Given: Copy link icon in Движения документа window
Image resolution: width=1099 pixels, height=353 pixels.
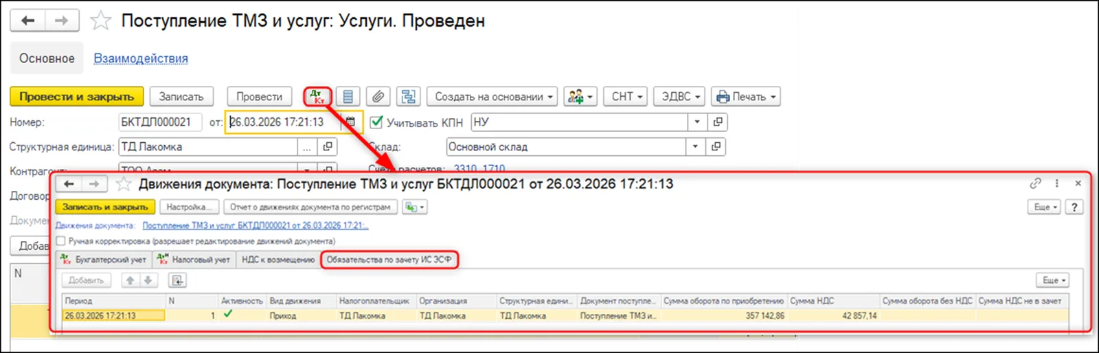Looking at the screenshot, I should [1035, 183].
